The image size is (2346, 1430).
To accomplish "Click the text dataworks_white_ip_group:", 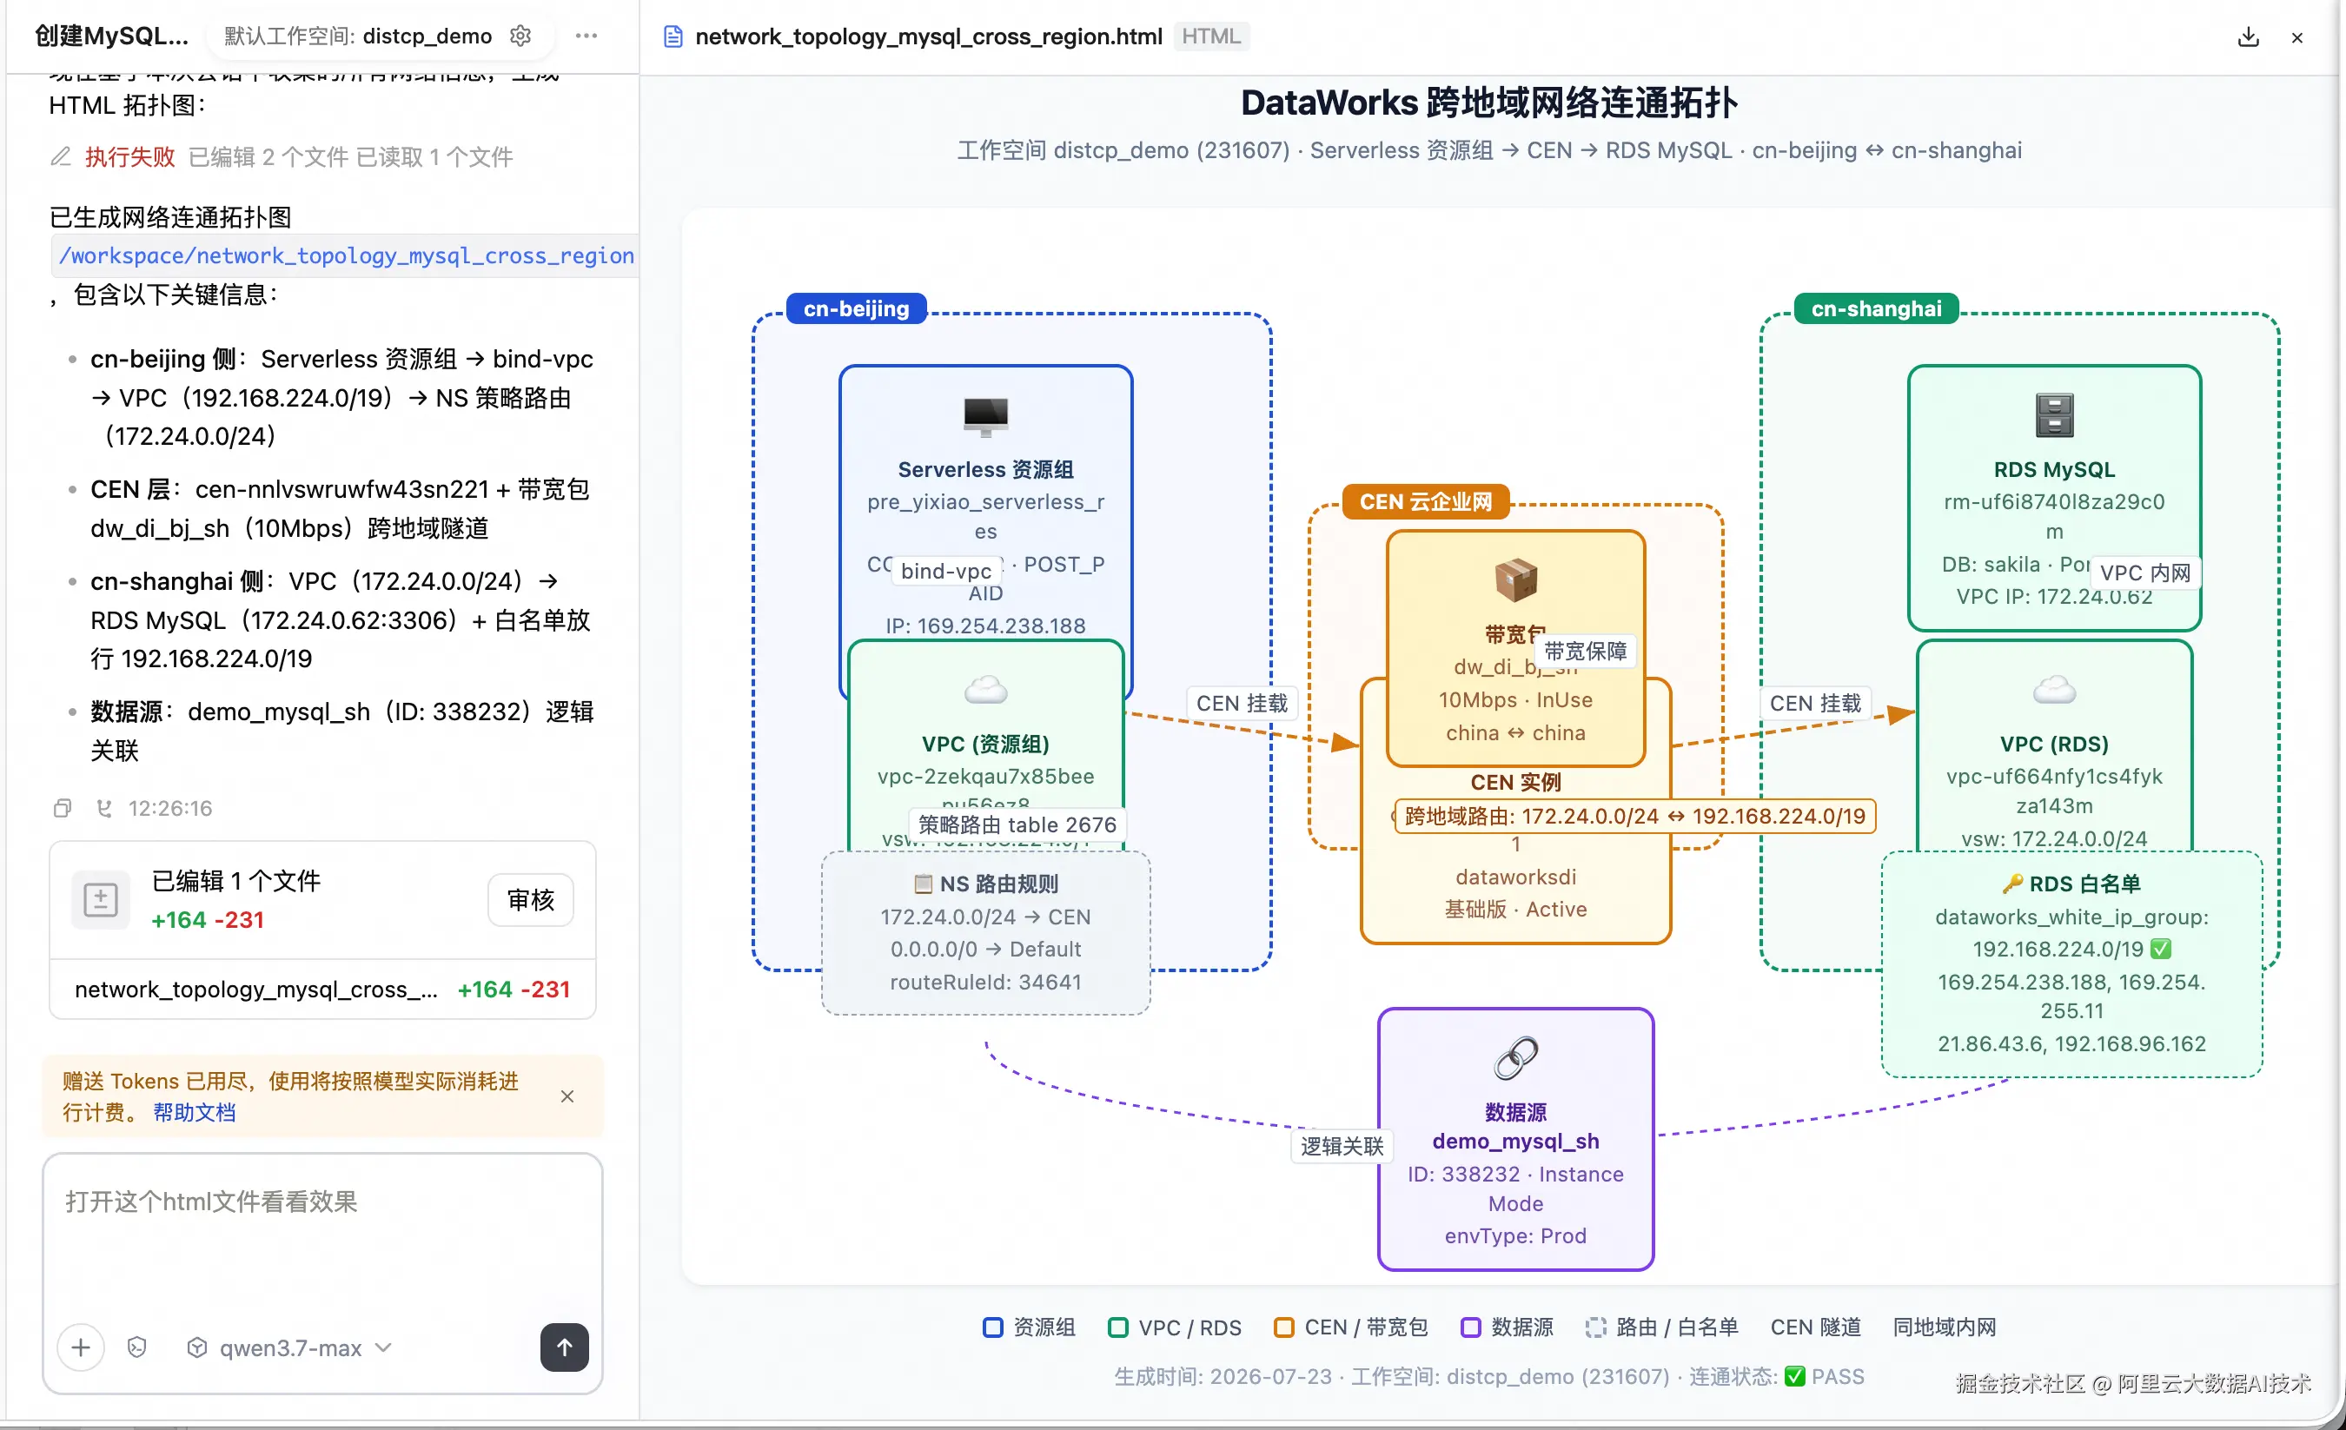I will pyautogui.click(x=2071, y=917).
